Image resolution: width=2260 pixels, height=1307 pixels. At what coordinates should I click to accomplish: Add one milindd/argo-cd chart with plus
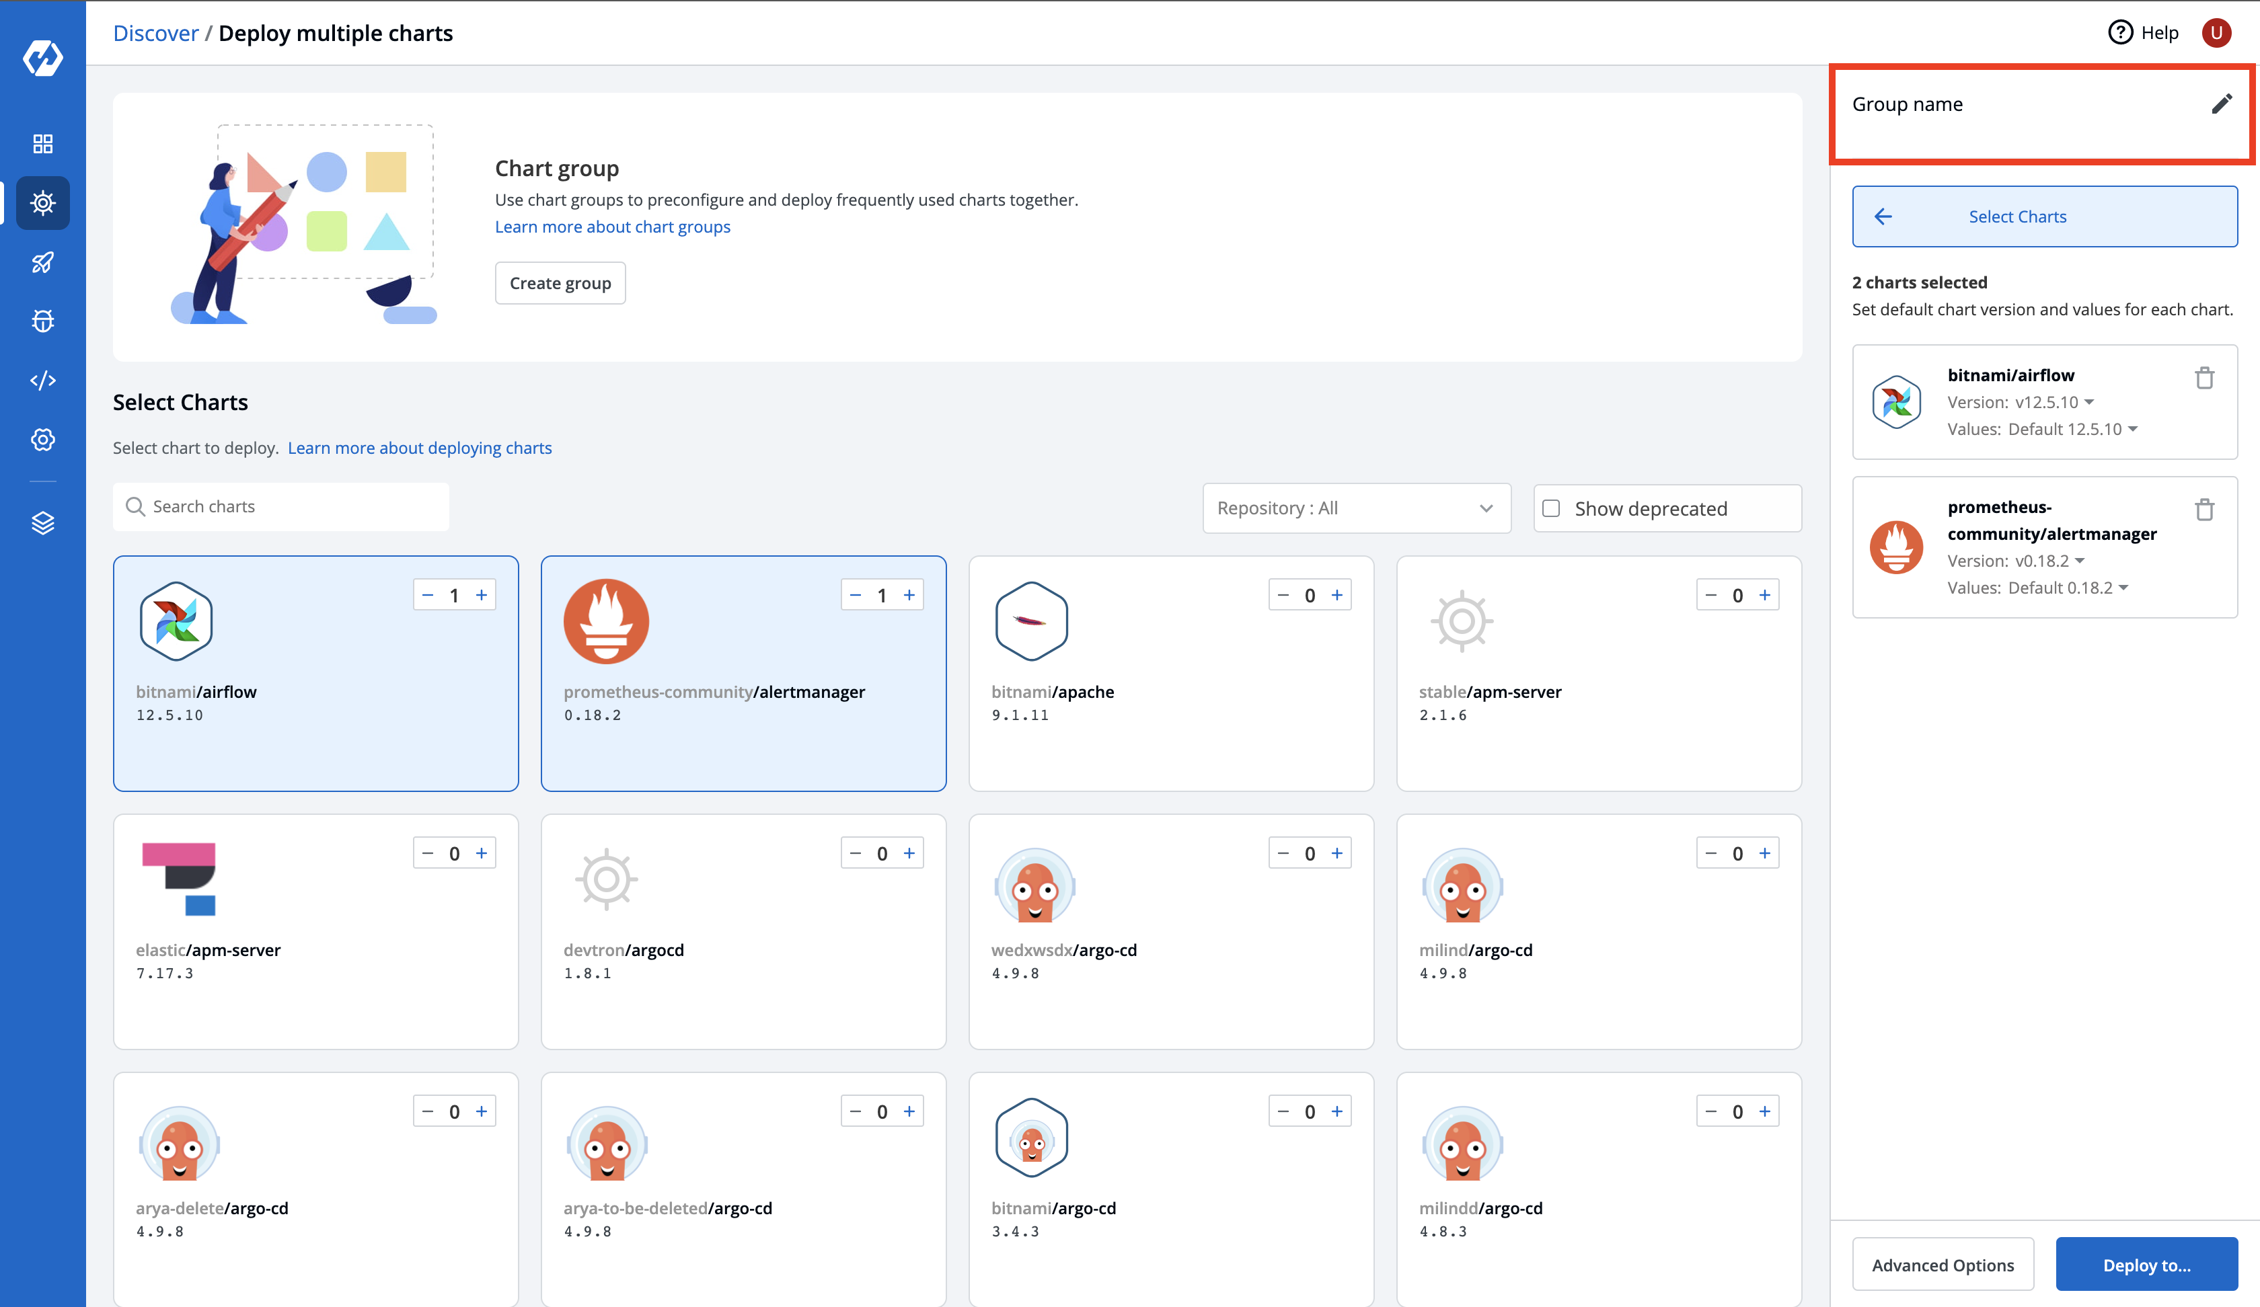pyautogui.click(x=1765, y=1111)
